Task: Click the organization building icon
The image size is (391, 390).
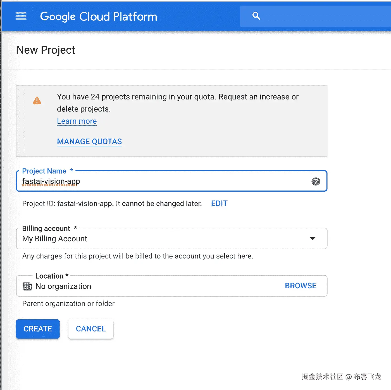Action: point(27,286)
